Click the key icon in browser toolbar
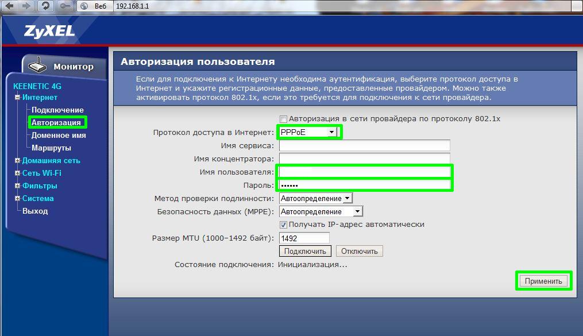 tap(65, 6)
